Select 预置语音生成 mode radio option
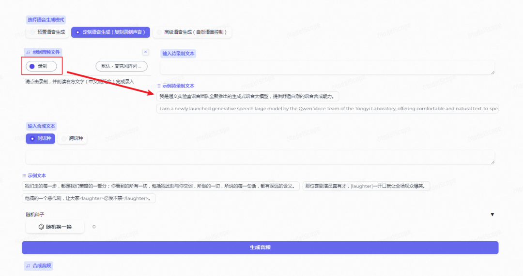The image size is (523, 276). [x=47, y=32]
